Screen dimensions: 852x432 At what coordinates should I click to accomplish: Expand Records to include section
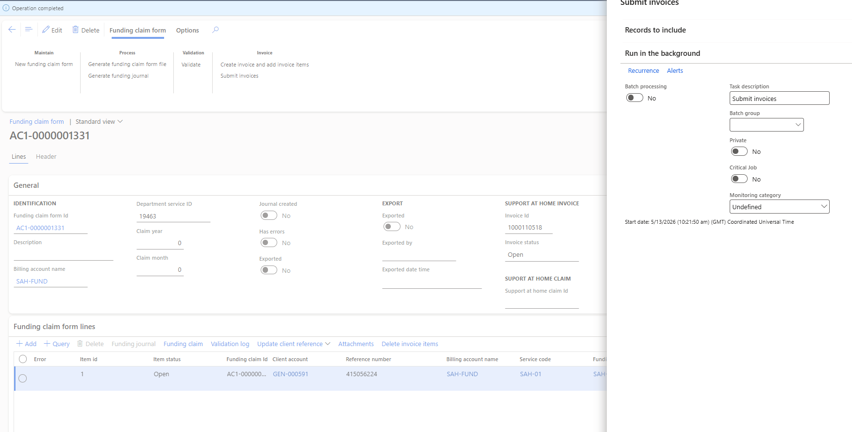pos(655,30)
